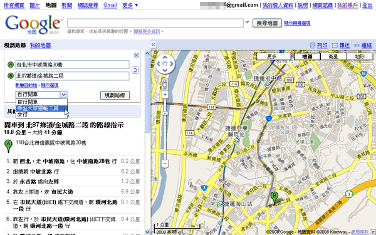Zoom in with the plus button
The height and width of the screenshot is (235, 376).
click(x=165, y=95)
